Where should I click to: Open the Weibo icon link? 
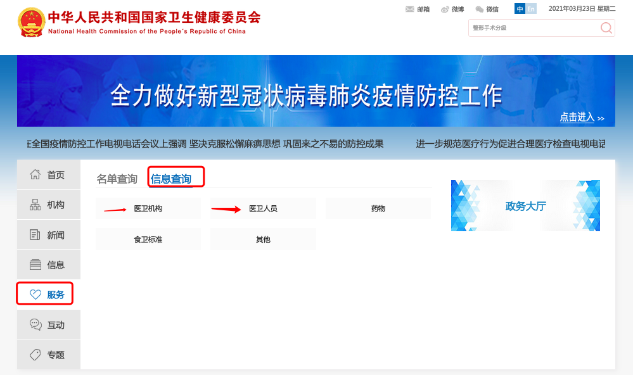pyautogui.click(x=445, y=9)
